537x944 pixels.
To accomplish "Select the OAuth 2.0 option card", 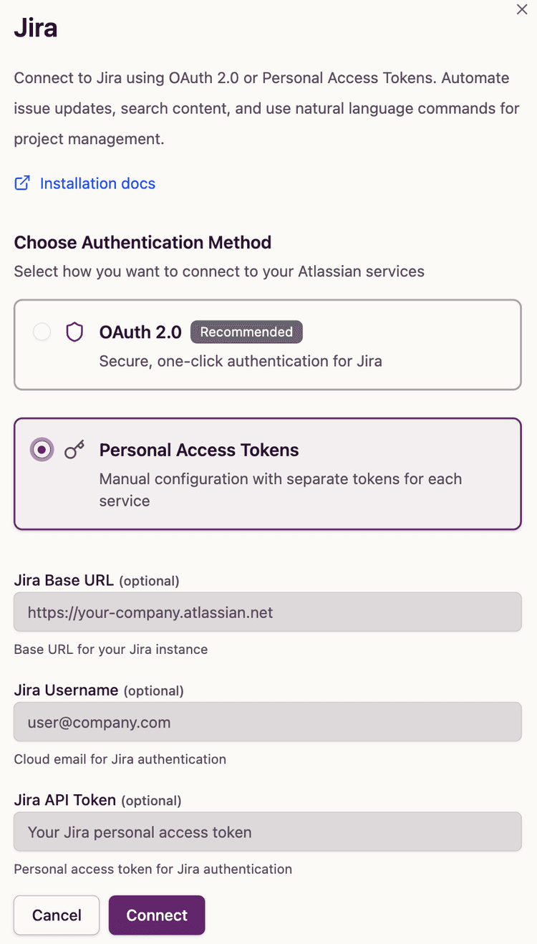I will point(267,345).
